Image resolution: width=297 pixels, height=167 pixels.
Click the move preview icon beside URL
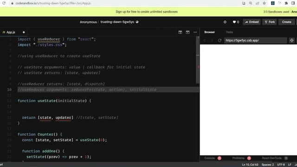[292, 40]
